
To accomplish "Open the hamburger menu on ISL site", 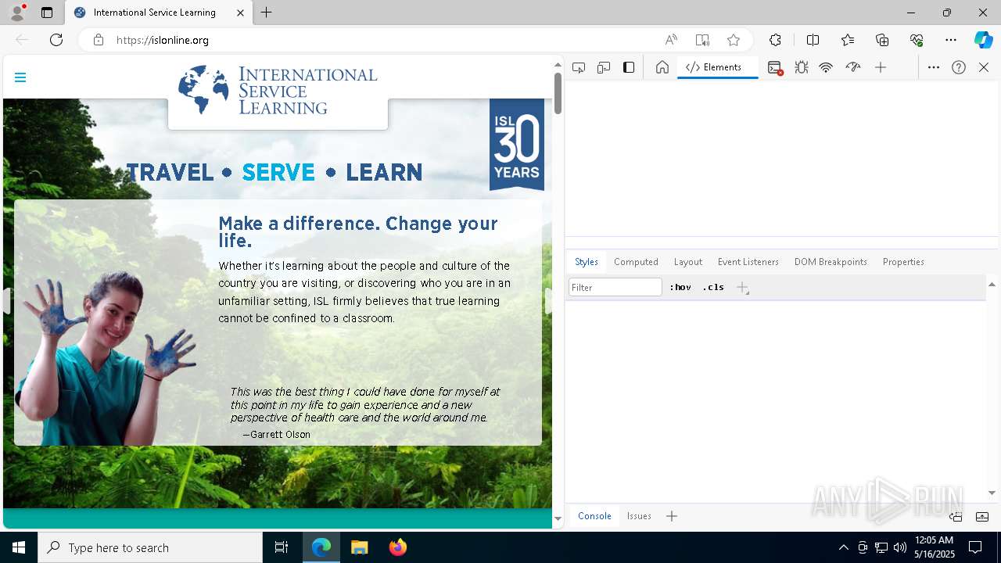I will pyautogui.click(x=20, y=77).
